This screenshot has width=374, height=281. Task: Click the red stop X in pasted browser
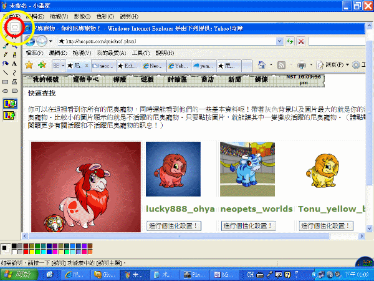(301, 41)
